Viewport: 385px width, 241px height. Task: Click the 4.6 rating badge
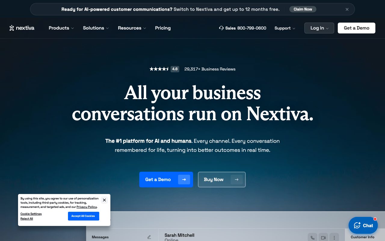[x=175, y=69]
